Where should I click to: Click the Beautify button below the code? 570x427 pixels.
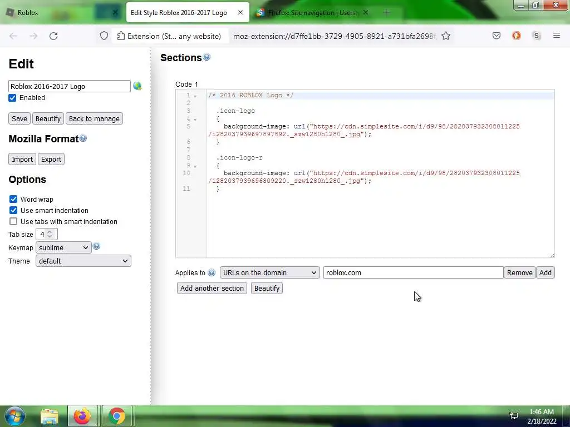[x=267, y=289]
